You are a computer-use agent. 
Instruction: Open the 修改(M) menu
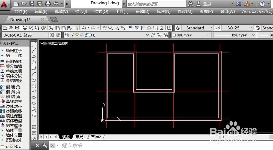click(185, 11)
